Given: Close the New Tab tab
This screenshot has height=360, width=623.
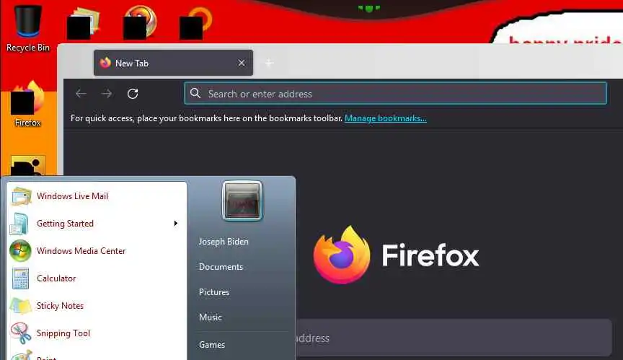Looking at the screenshot, I should [x=241, y=63].
